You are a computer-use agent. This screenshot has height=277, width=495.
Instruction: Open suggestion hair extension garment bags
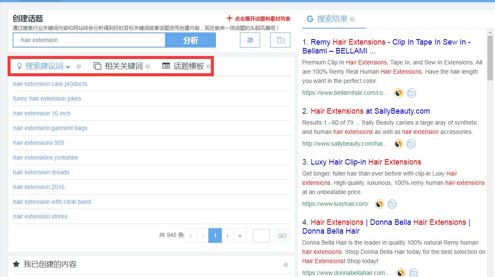click(x=50, y=128)
